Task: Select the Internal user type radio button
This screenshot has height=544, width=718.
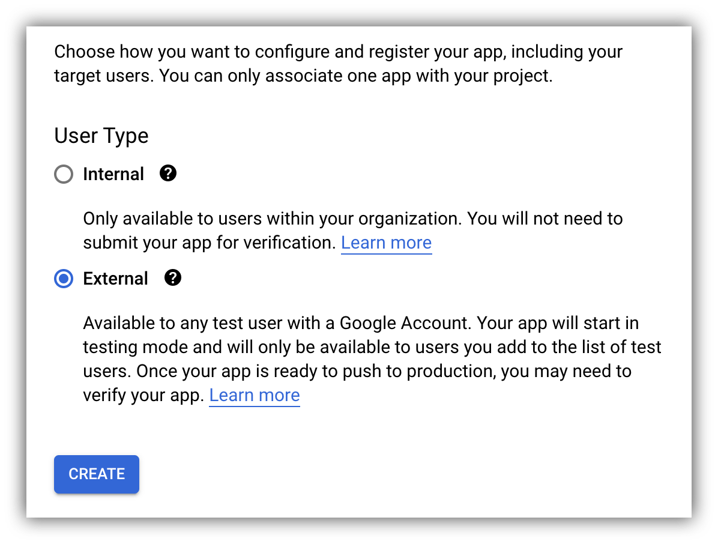Action: (64, 175)
